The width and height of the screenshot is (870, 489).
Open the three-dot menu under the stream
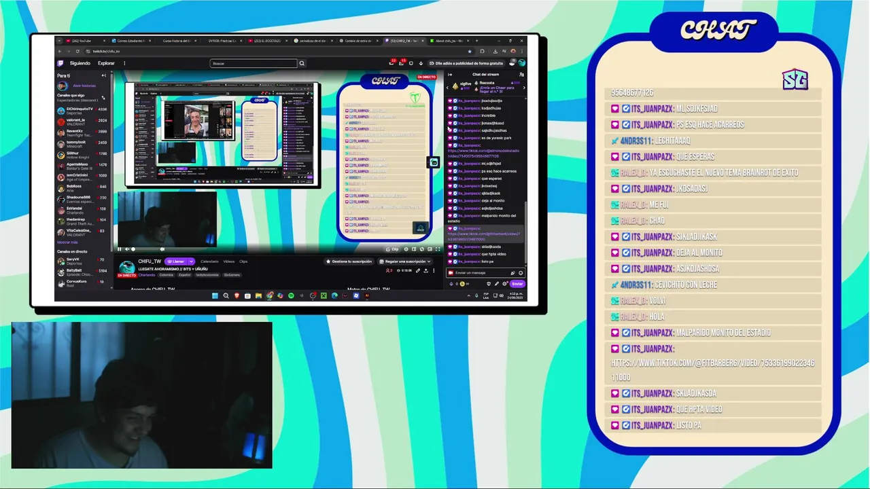[434, 270]
